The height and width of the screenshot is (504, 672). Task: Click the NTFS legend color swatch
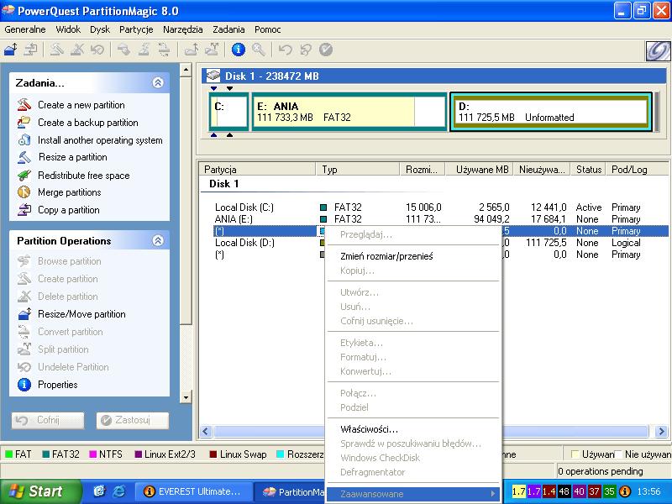[x=92, y=454]
